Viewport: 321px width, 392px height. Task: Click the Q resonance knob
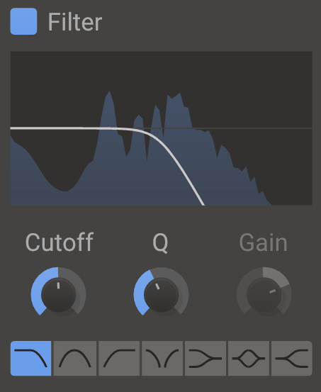(162, 294)
